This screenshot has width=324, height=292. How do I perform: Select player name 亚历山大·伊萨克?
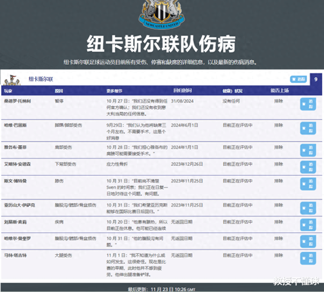(19, 205)
